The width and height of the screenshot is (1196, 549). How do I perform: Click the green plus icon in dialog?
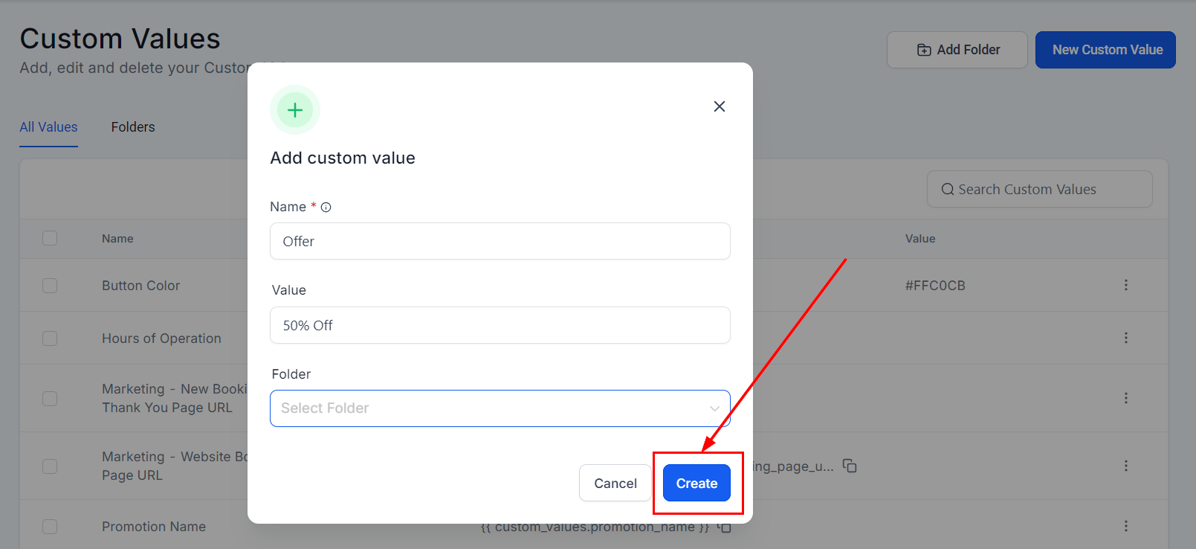pyautogui.click(x=295, y=110)
